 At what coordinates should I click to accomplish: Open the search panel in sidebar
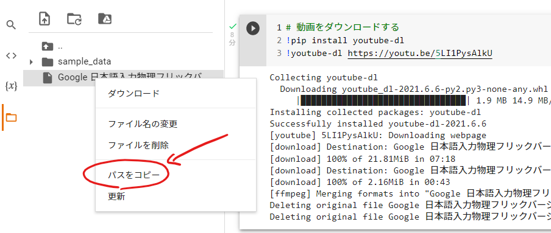coord(11,25)
